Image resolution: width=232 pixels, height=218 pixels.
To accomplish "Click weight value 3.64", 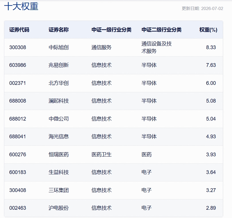I will (211, 172).
